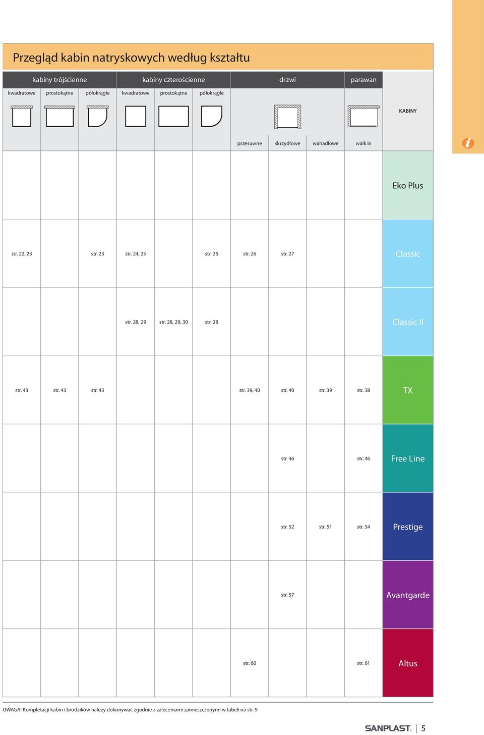
Task: Click the 'KABINY' label
Action: point(408,111)
